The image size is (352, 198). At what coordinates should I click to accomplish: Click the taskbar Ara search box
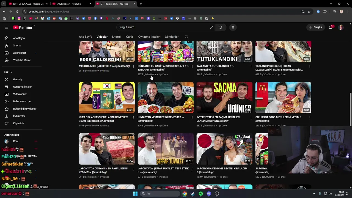pos(160,194)
